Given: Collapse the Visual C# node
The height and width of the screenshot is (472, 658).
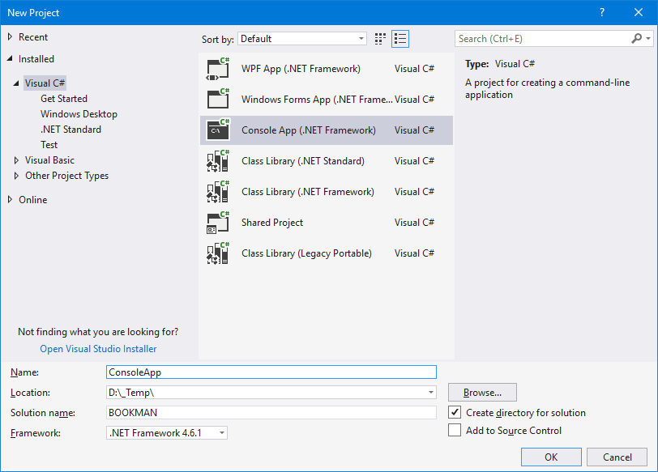Looking at the screenshot, I should [x=16, y=83].
